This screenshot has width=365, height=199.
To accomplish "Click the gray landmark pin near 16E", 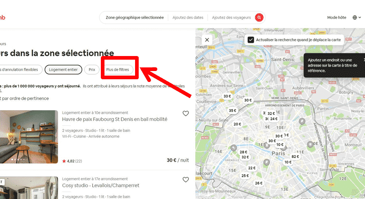I will (x=234, y=148).
